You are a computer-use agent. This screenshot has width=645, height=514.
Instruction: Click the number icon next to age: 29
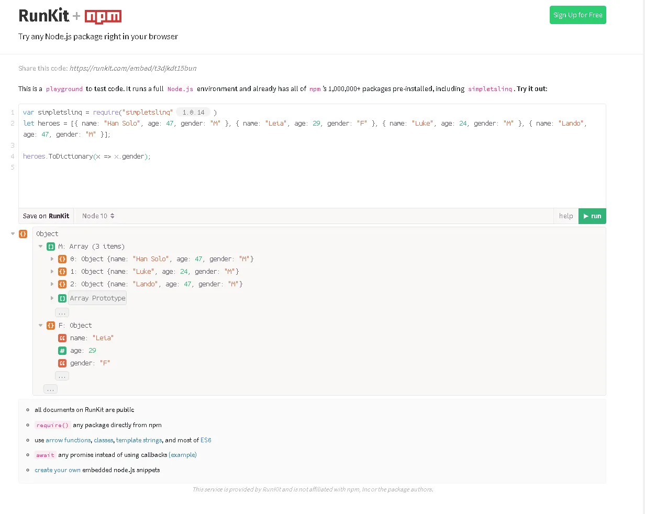(x=62, y=351)
